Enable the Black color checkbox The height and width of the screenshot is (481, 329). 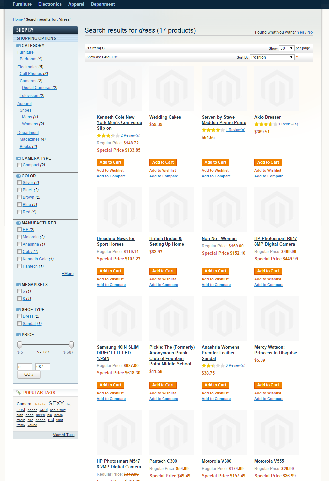coord(19,190)
